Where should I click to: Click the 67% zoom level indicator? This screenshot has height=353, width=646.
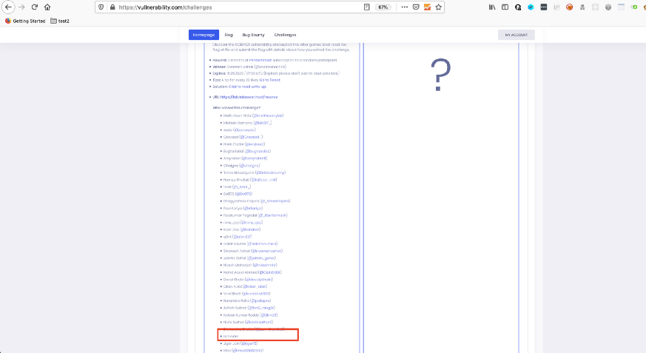coord(383,7)
